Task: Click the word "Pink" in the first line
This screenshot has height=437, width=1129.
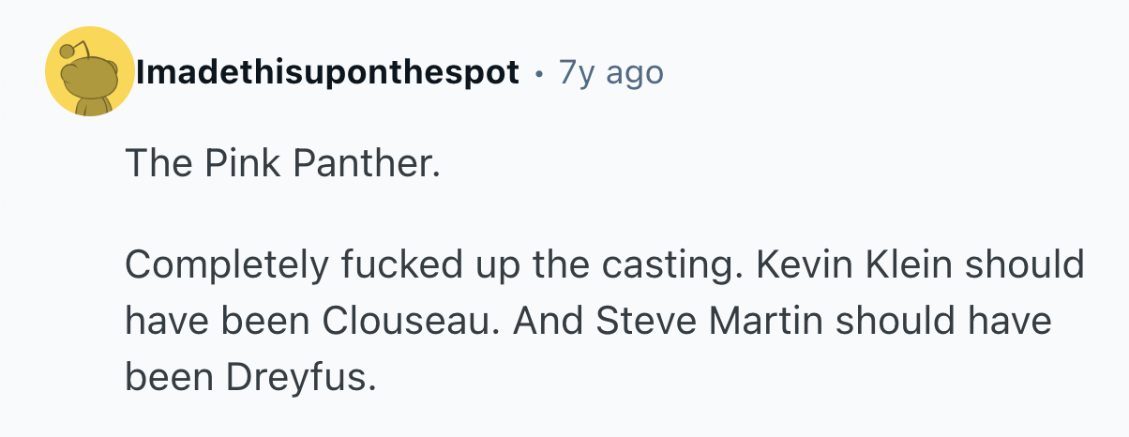Action: pos(239,164)
